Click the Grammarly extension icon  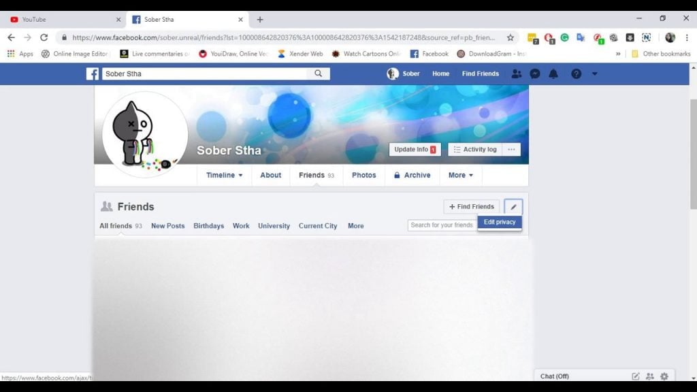pyautogui.click(x=564, y=38)
